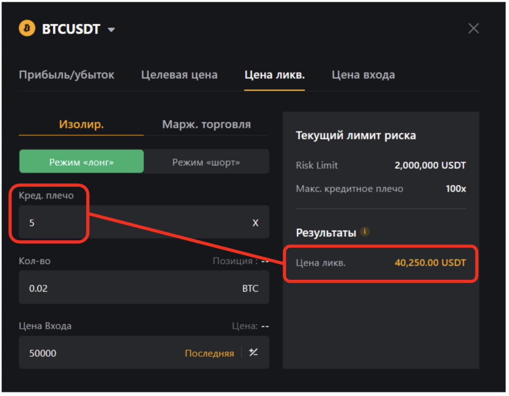The width and height of the screenshot is (509, 396).
Task: Click the Кред. плечо leverage input field
Action: (144, 222)
